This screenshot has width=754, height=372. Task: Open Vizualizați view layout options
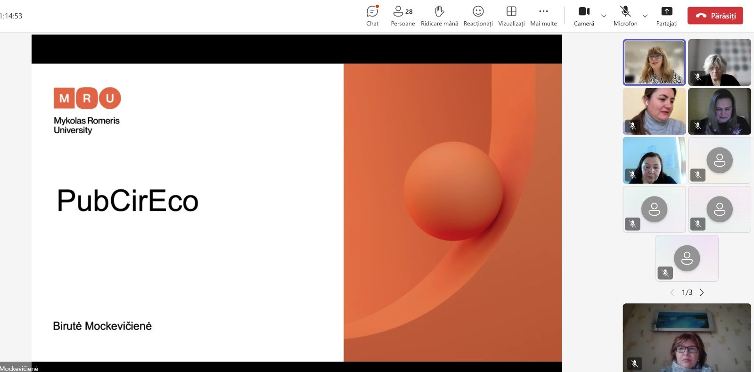click(511, 16)
